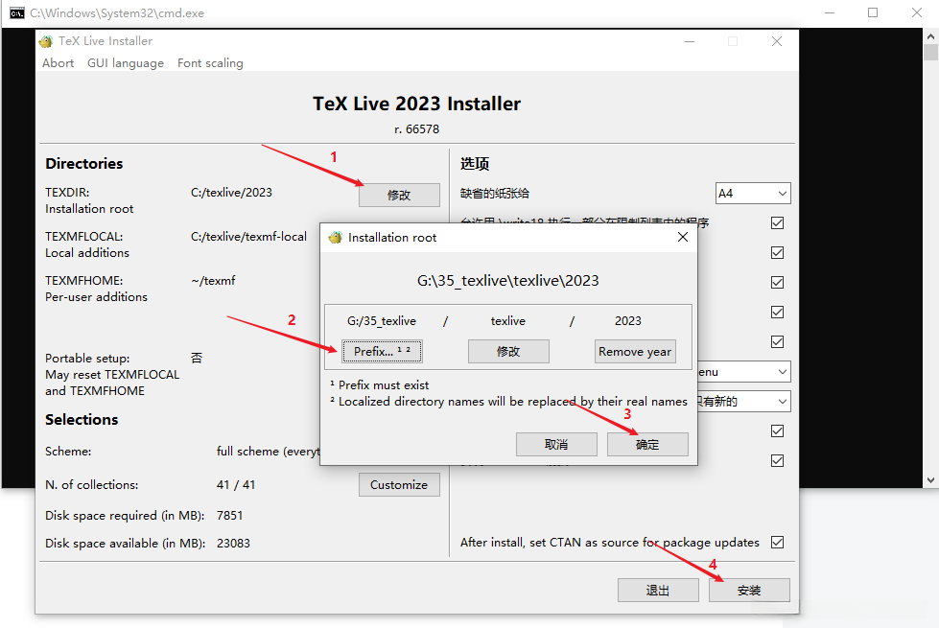
Task: Click 修改 button next to TEXDIR
Action: coord(399,196)
